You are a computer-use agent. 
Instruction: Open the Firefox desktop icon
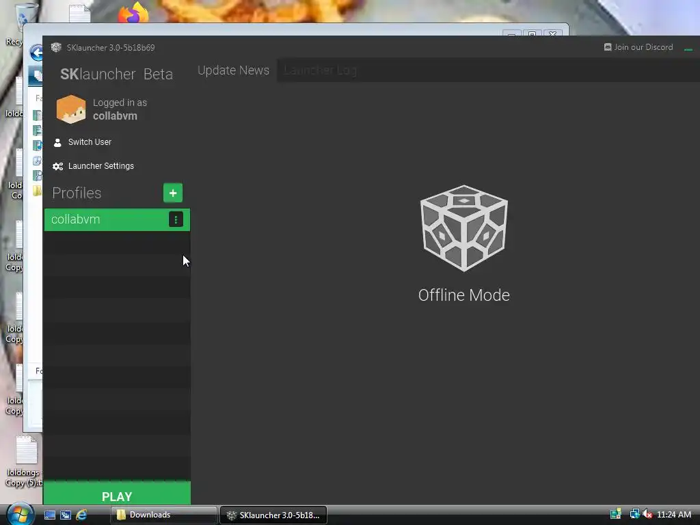point(133,12)
